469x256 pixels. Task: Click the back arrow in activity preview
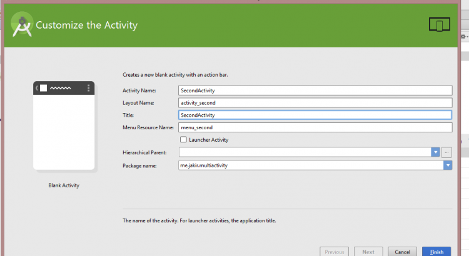click(37, 88)
